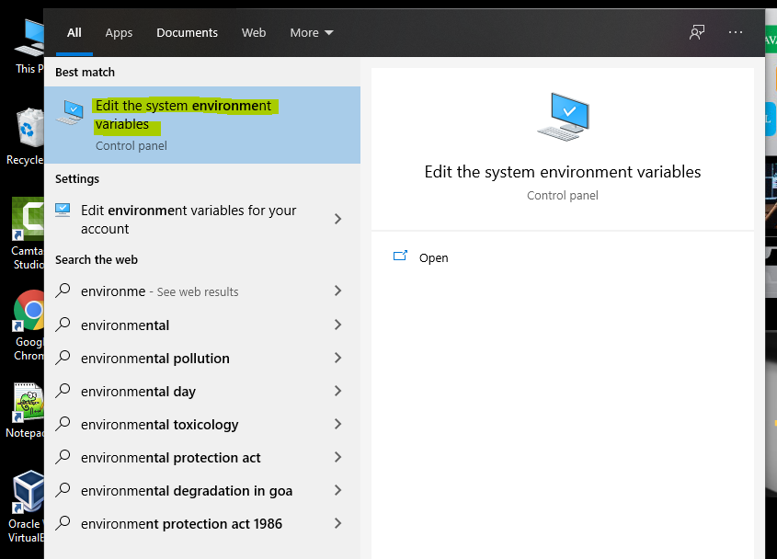Screen dimensions: 777x559
Task: Open the ellipsis options menu icon
Action: click(735, 32)
